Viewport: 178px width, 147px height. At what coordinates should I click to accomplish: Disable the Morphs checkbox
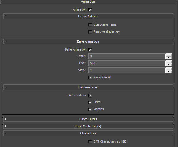click(90, 109)
